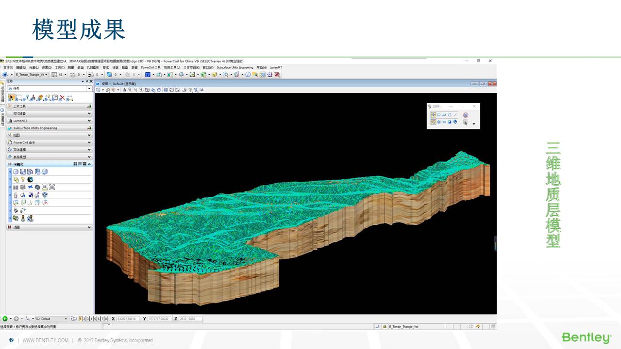The width and height of the screenshot is (621, 349).
Task: Expand the 动画 task group
Action: pyautogui.click(x=49, y=227)
